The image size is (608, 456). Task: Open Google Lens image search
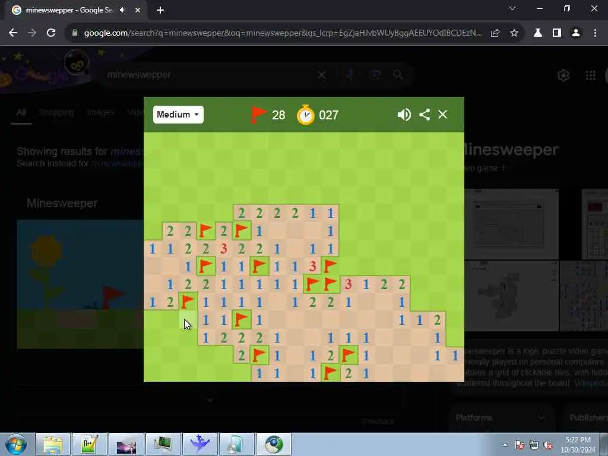point(374,75)
